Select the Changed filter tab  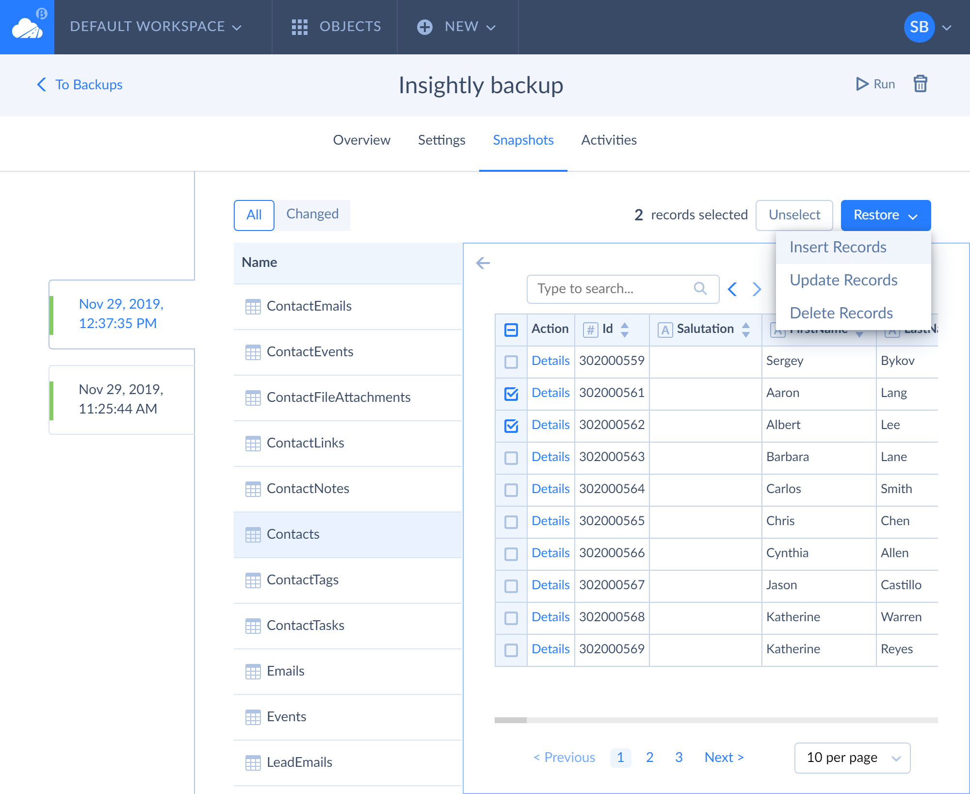[312, 214]
